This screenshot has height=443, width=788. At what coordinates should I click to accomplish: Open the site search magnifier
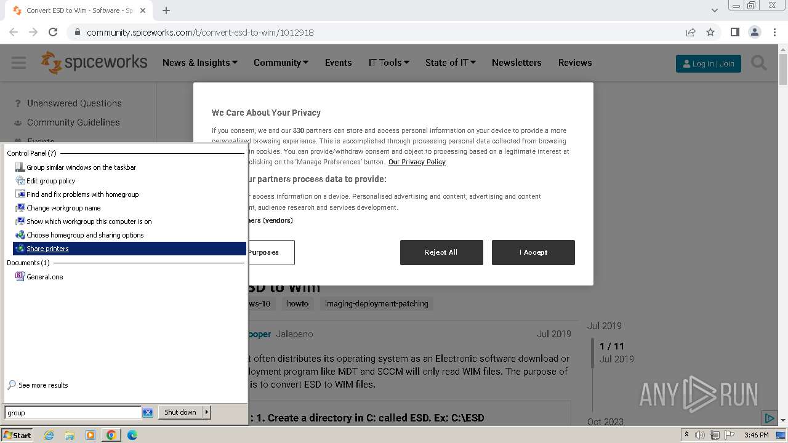tap(759, 63)
